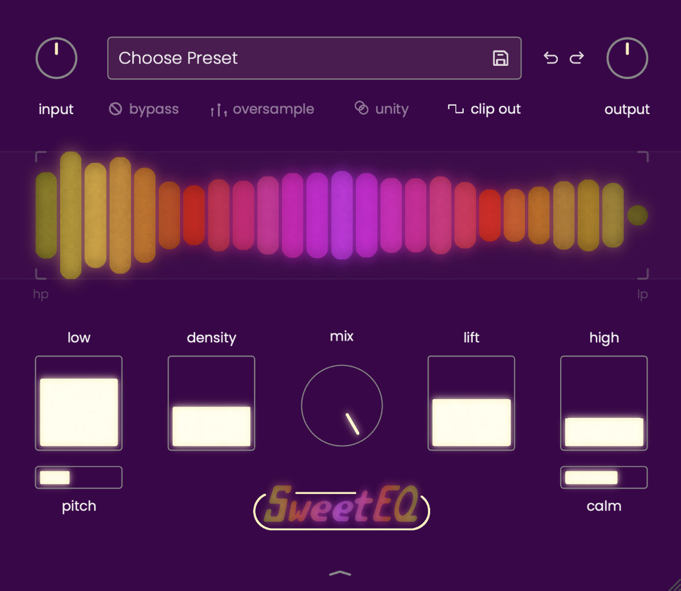Disable the clip out option
This screenshot has width=681, height=591.
[x=485, y=109]
